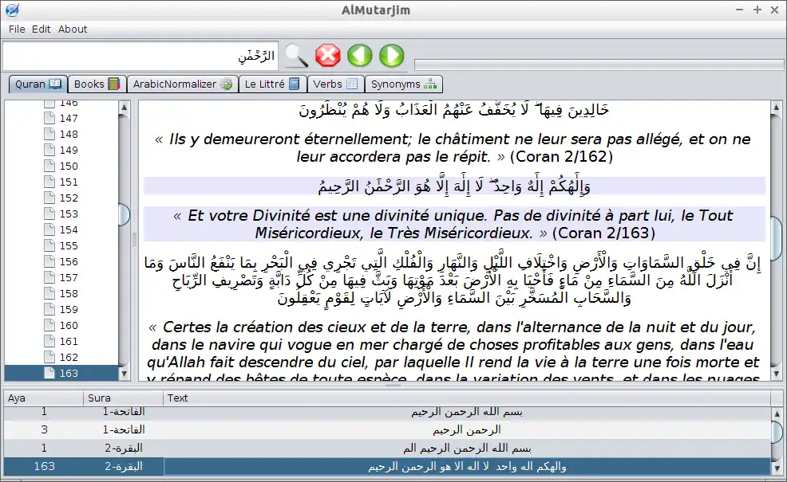Select verse 155 in the tree
This screenshot has height=482, width=787.
click(61, 245)
